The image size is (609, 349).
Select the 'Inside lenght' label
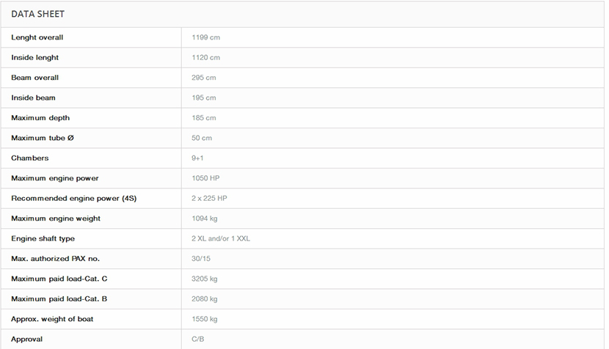pyautogui.click(x=35, y=57)
